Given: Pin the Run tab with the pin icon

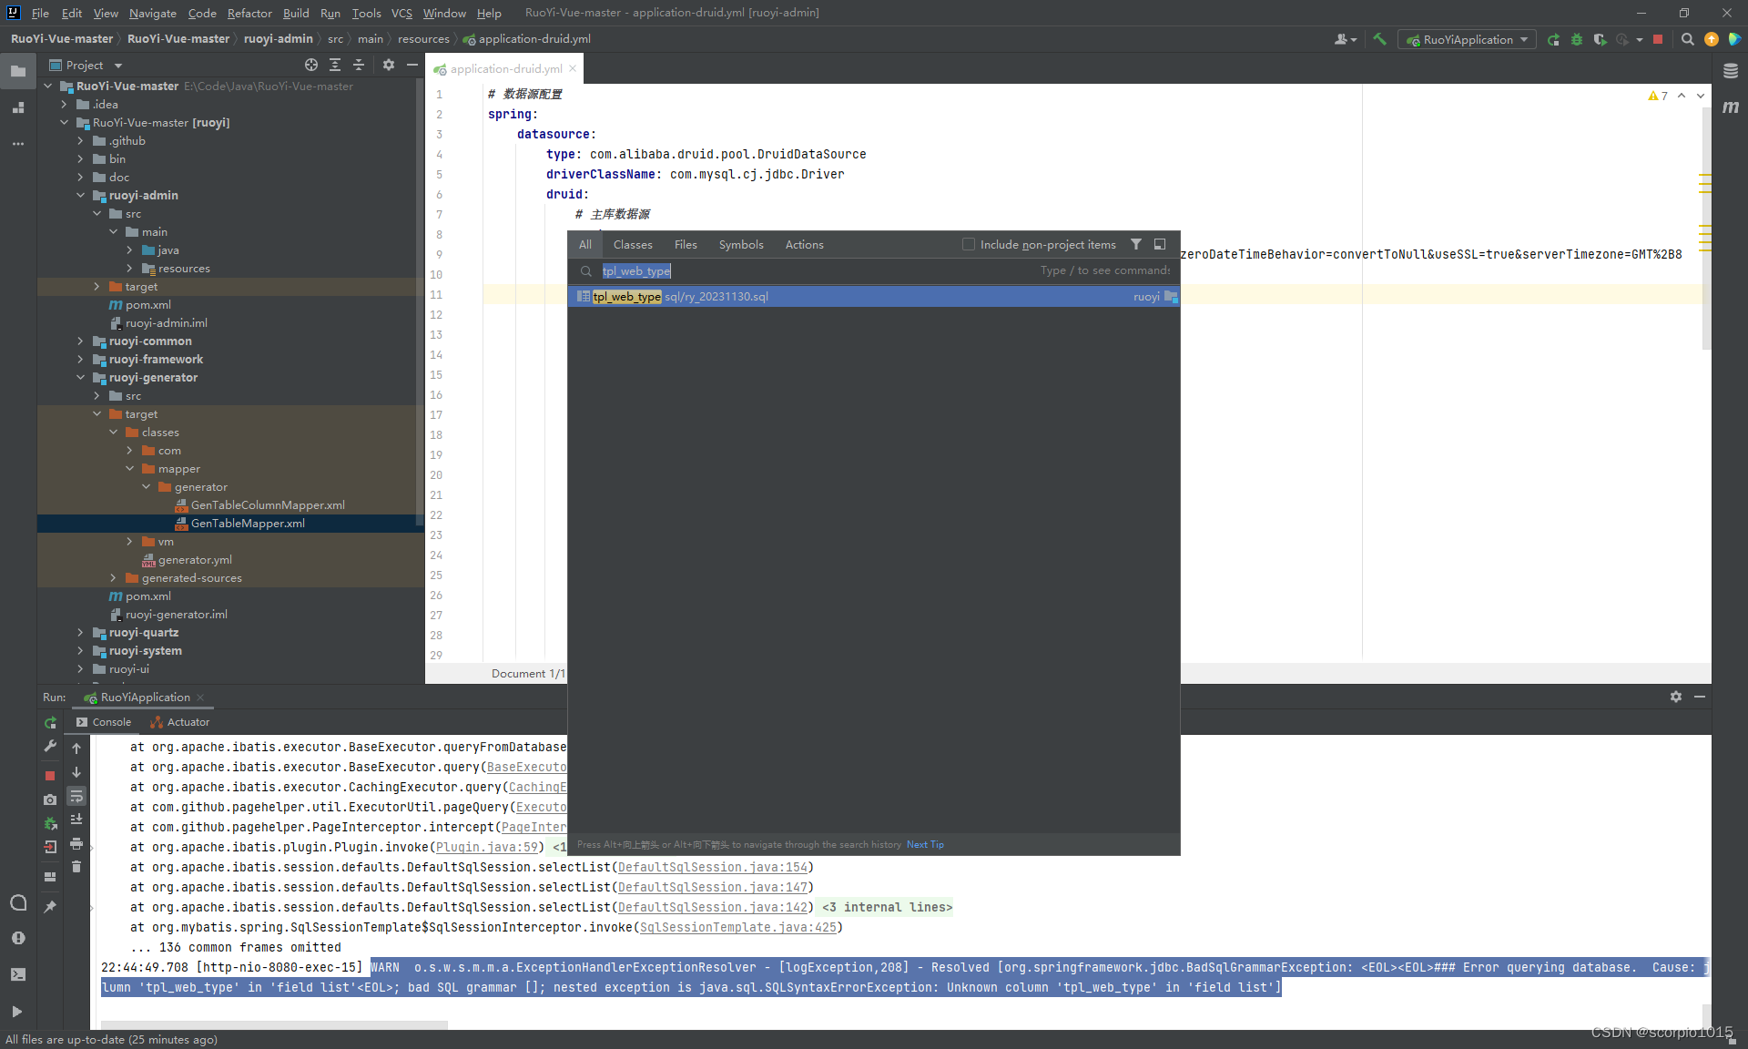Looking at the screenshot, I should [50, 906].
